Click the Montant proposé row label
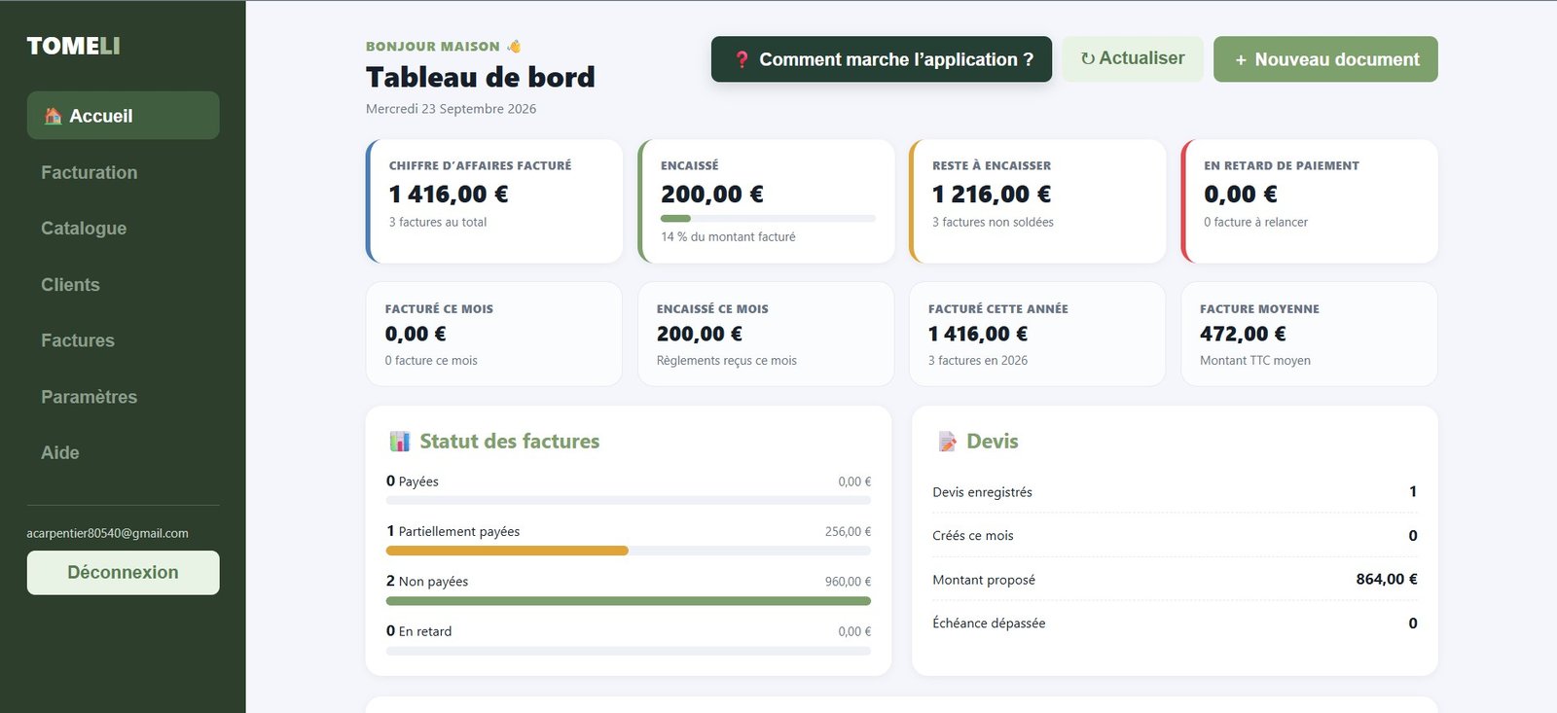 [x=984, y=580]
